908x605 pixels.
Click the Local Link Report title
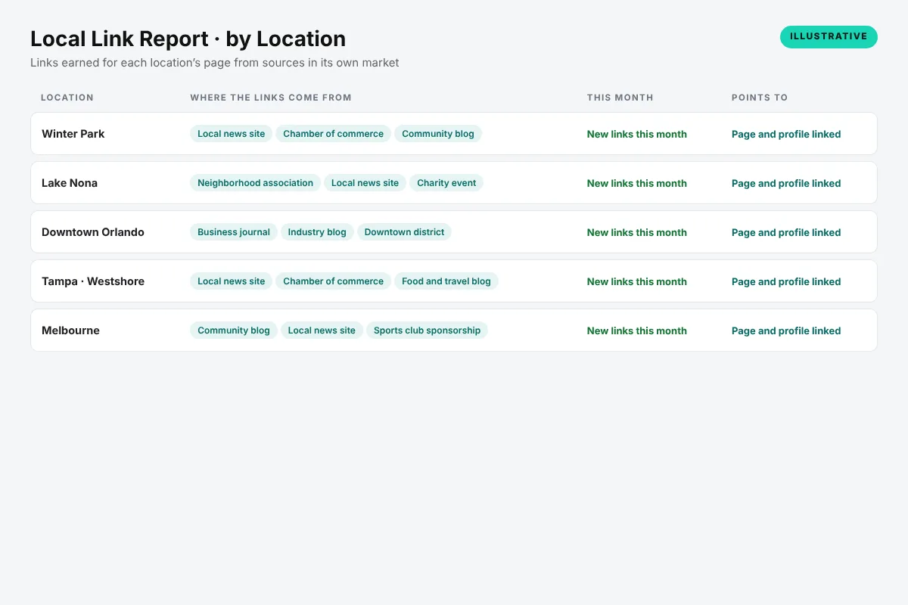188,39
